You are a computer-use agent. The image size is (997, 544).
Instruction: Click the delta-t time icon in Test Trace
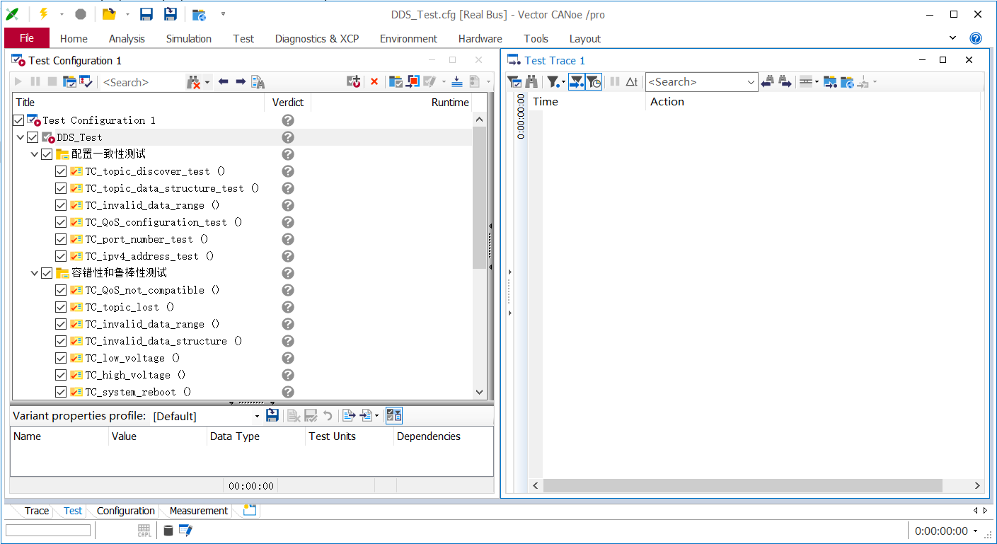632,82
